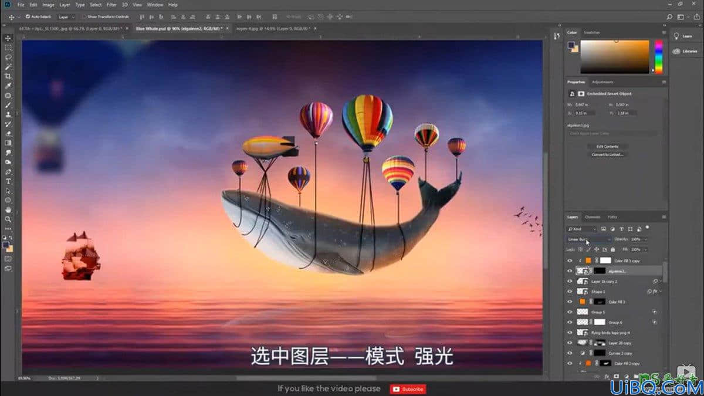Switch to the Swatches tab

tap(592, 32)
